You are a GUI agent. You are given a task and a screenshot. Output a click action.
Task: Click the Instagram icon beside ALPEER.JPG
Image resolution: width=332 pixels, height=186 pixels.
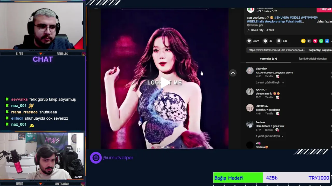pyautogui.click(x=84, y=54)
